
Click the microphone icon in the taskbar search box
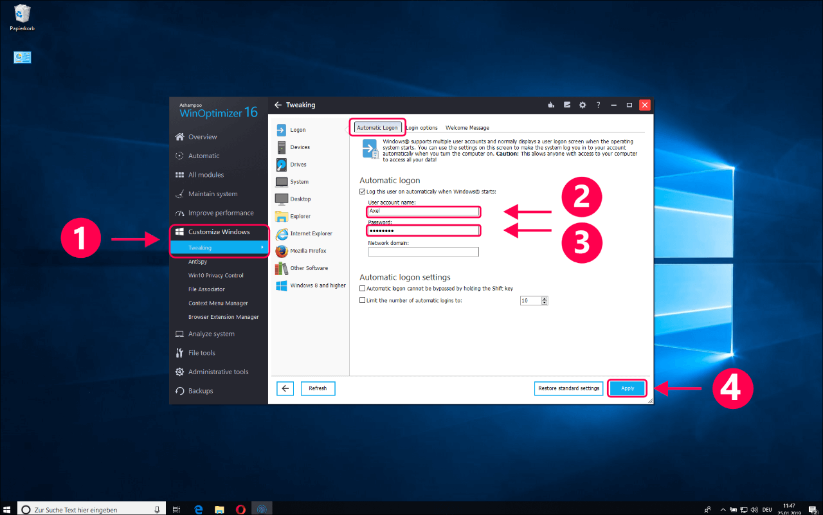point(158,509)
